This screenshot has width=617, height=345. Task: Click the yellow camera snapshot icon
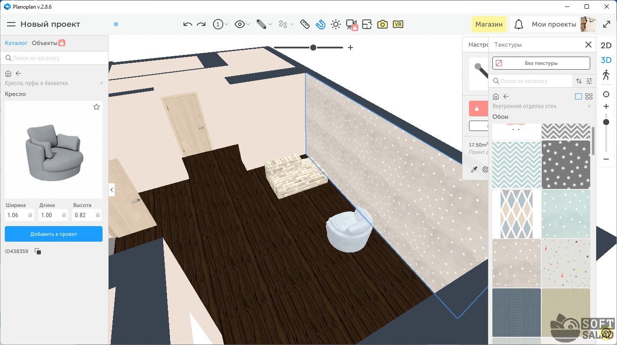[x=382, y=24]
